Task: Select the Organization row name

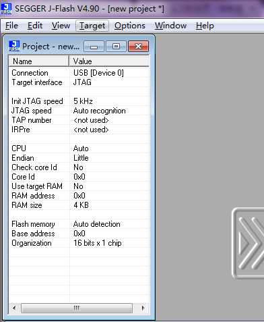Action: coord(32,243)
